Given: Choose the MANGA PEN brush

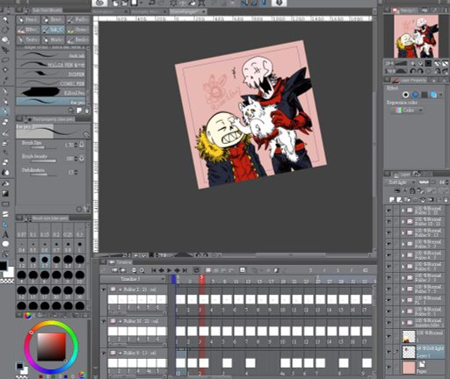Looking at the screenshot, I should pyautogui.click(x=51, y=65).
